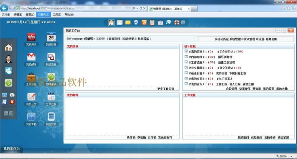Click the home icon in top toolbar
297x159 pixels.
pyautogui.click(x=111, y=23)
